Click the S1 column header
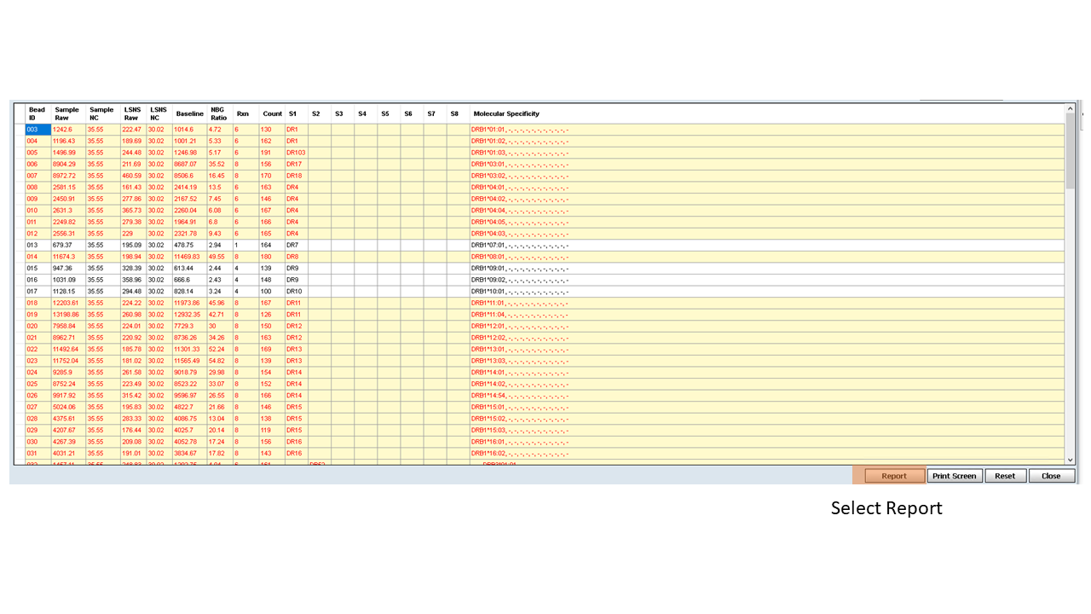Viewport: 1091px width, 614px height. coord(295,113)
